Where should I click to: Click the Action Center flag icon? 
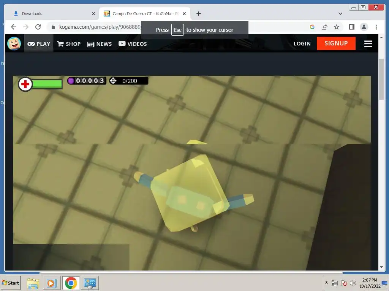pos(343,283)
